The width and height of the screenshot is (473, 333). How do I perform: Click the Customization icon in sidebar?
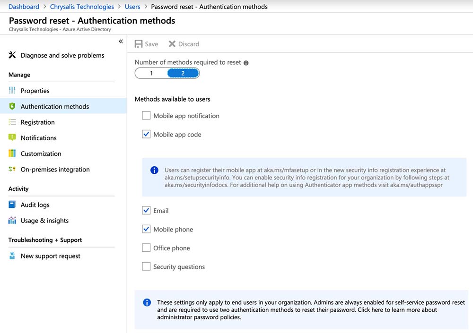[x=12, y=154]
